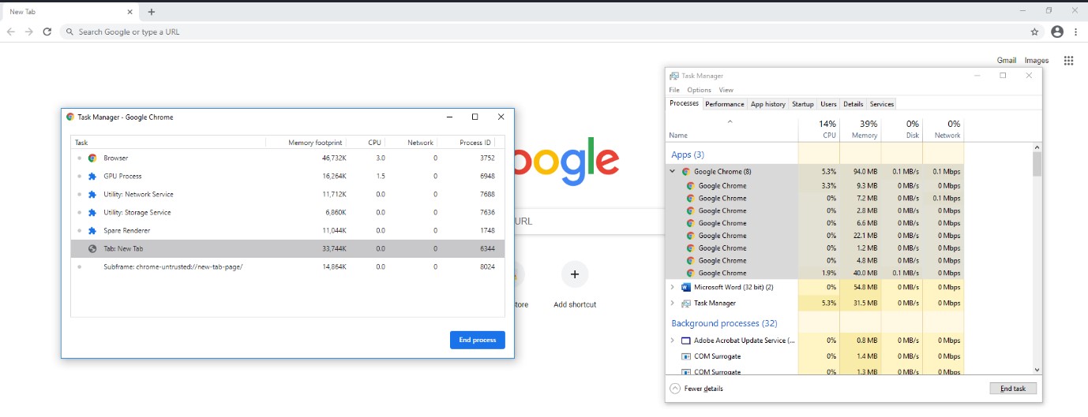
Task: Click the Fewer details link
Action: [x=703, y=389]
